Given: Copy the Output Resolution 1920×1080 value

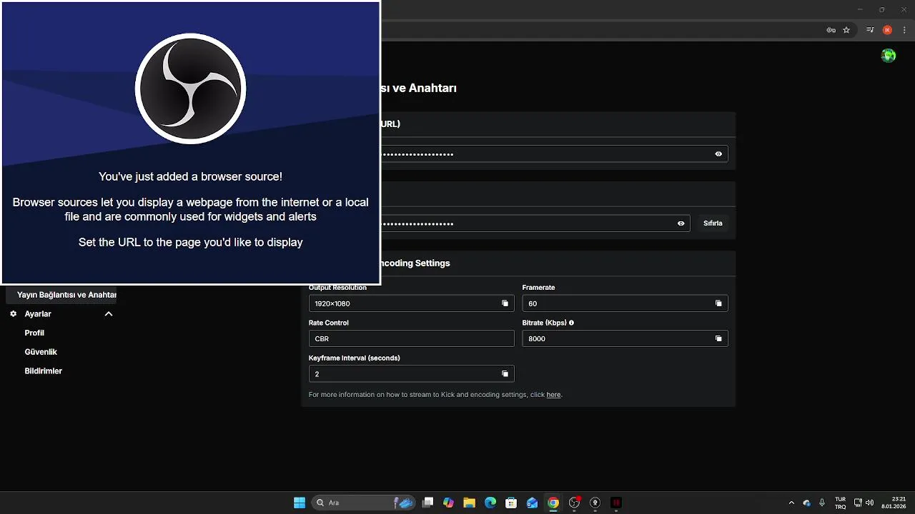Looking at the screenshot, I should point(505,303).
